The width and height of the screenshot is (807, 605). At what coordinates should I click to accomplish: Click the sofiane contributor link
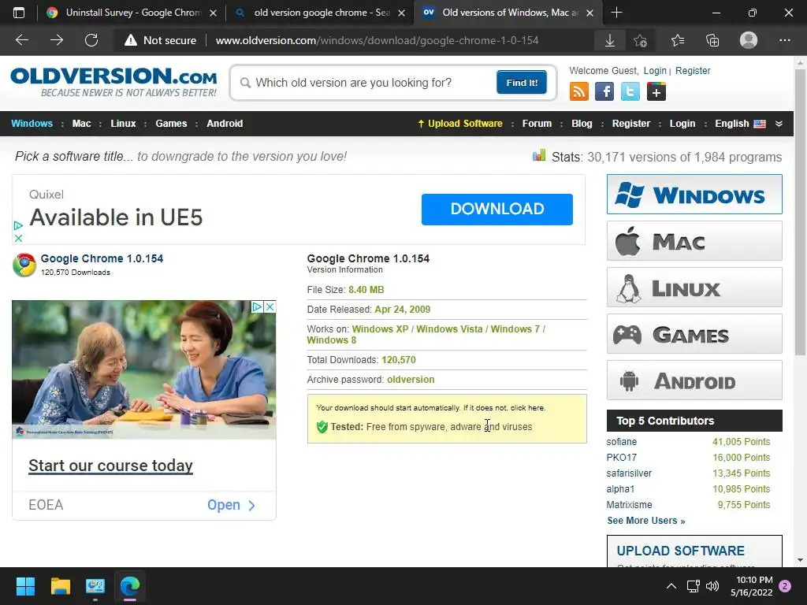pyautogui.click(x=621, y=442)
